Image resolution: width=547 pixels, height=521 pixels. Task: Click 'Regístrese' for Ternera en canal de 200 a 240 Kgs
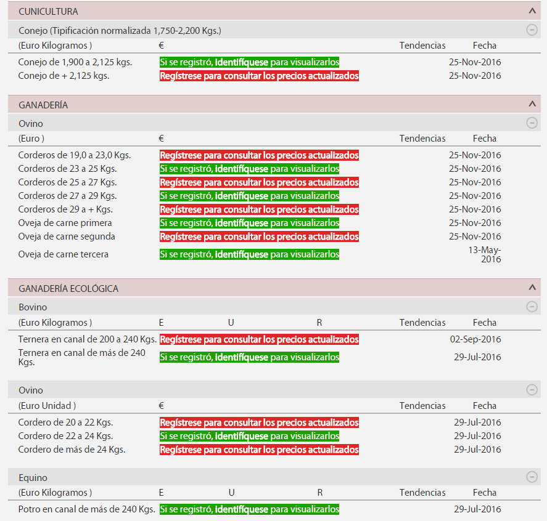[176, 340]
